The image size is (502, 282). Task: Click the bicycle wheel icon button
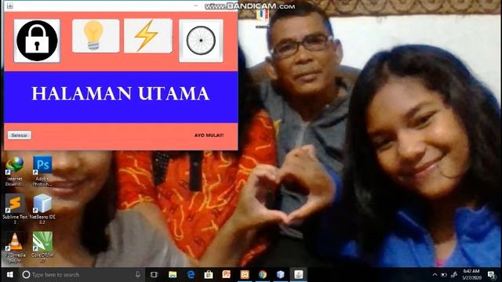(x=201, y=41)
